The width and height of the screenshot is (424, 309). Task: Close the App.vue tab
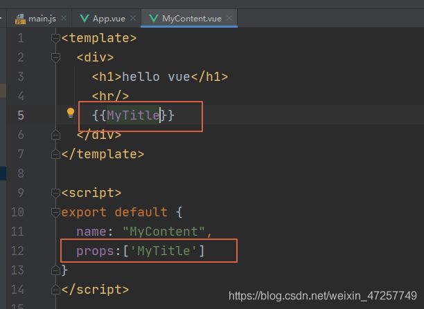point(132,19)
